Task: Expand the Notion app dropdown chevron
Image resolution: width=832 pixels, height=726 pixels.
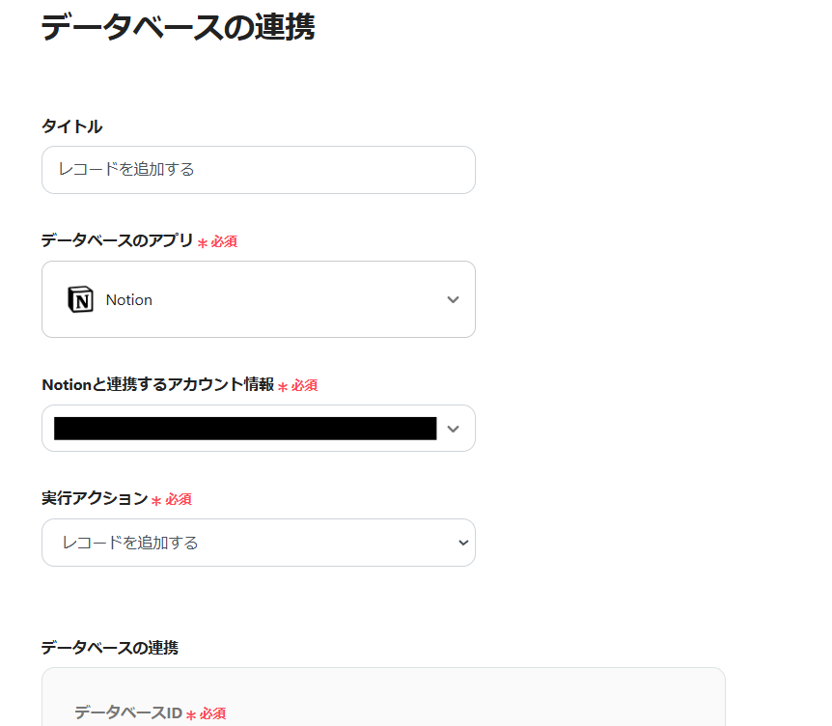Action: (453, 299)
